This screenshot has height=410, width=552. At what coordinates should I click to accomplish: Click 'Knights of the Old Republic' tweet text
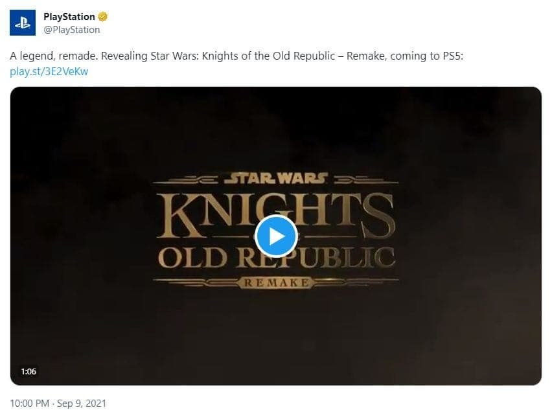[x=268, y=56]
